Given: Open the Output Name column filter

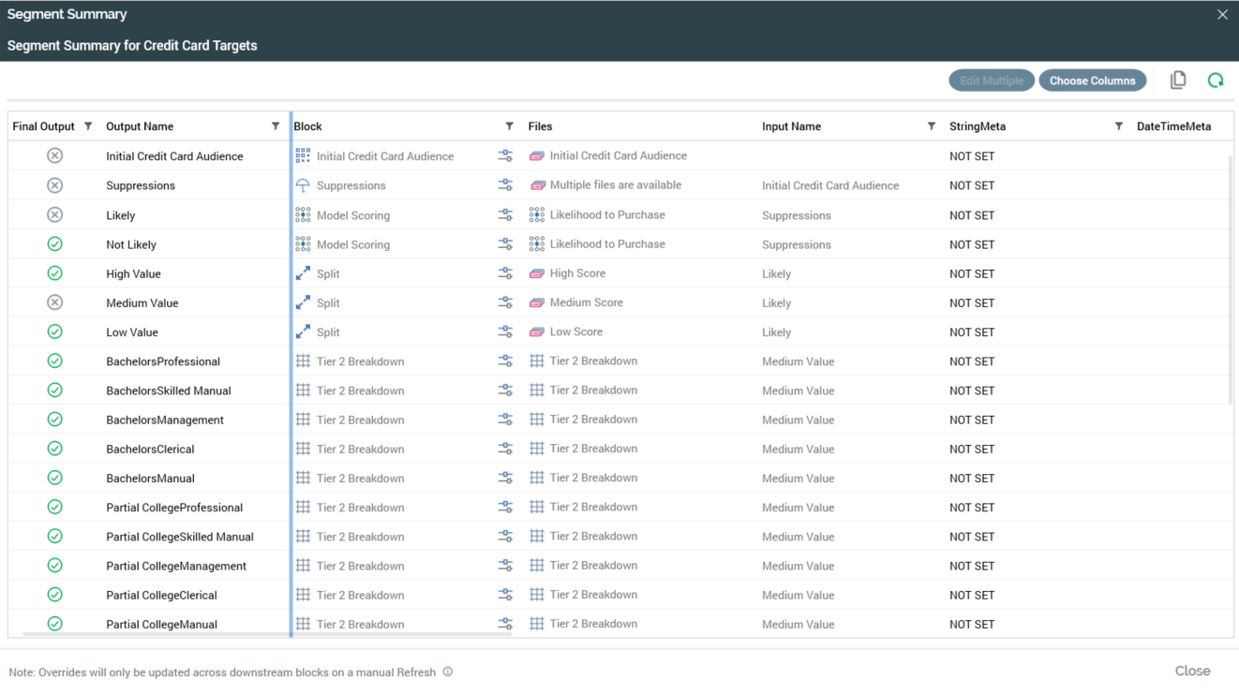Looking at the screenshot, I should click(276, 126).
